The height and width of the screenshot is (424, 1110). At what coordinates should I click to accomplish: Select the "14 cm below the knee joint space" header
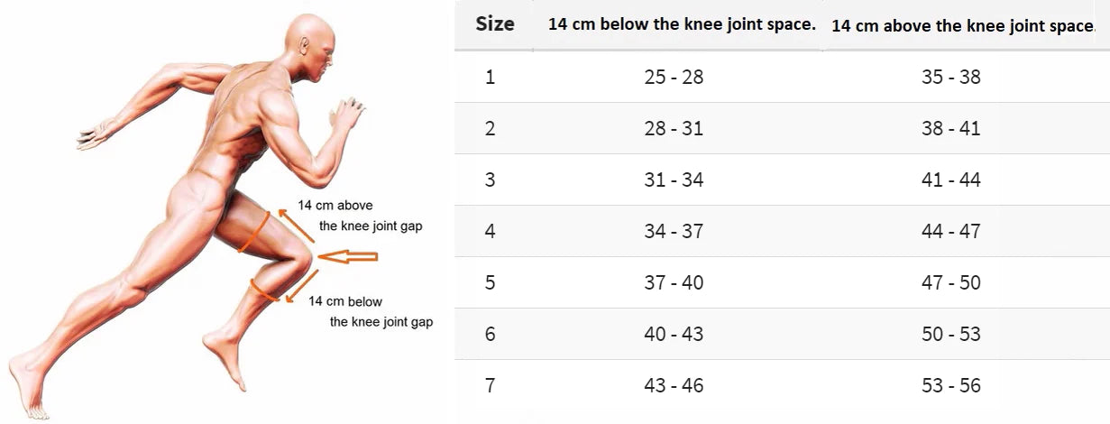681,24
